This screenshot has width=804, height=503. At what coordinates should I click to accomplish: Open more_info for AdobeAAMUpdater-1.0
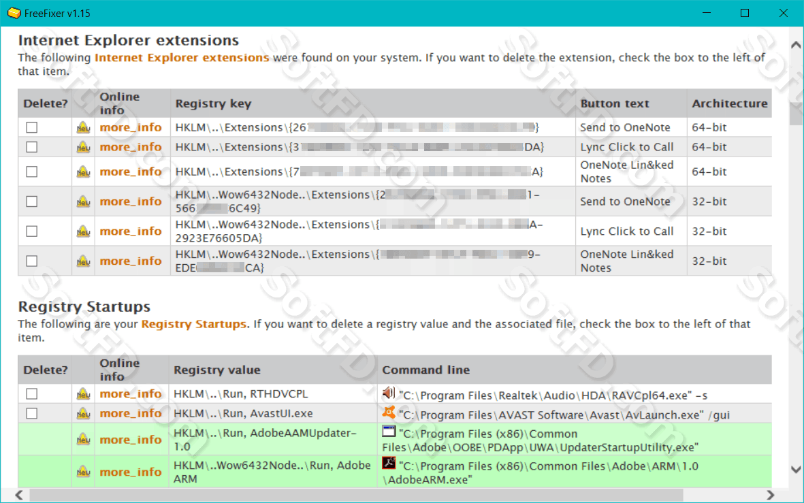pos(131,440)
